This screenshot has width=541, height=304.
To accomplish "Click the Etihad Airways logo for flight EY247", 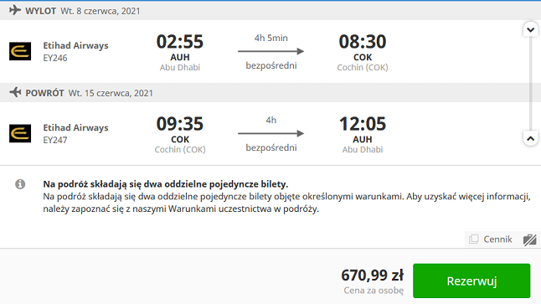I will pyautogui.click(x=20, y=133).
